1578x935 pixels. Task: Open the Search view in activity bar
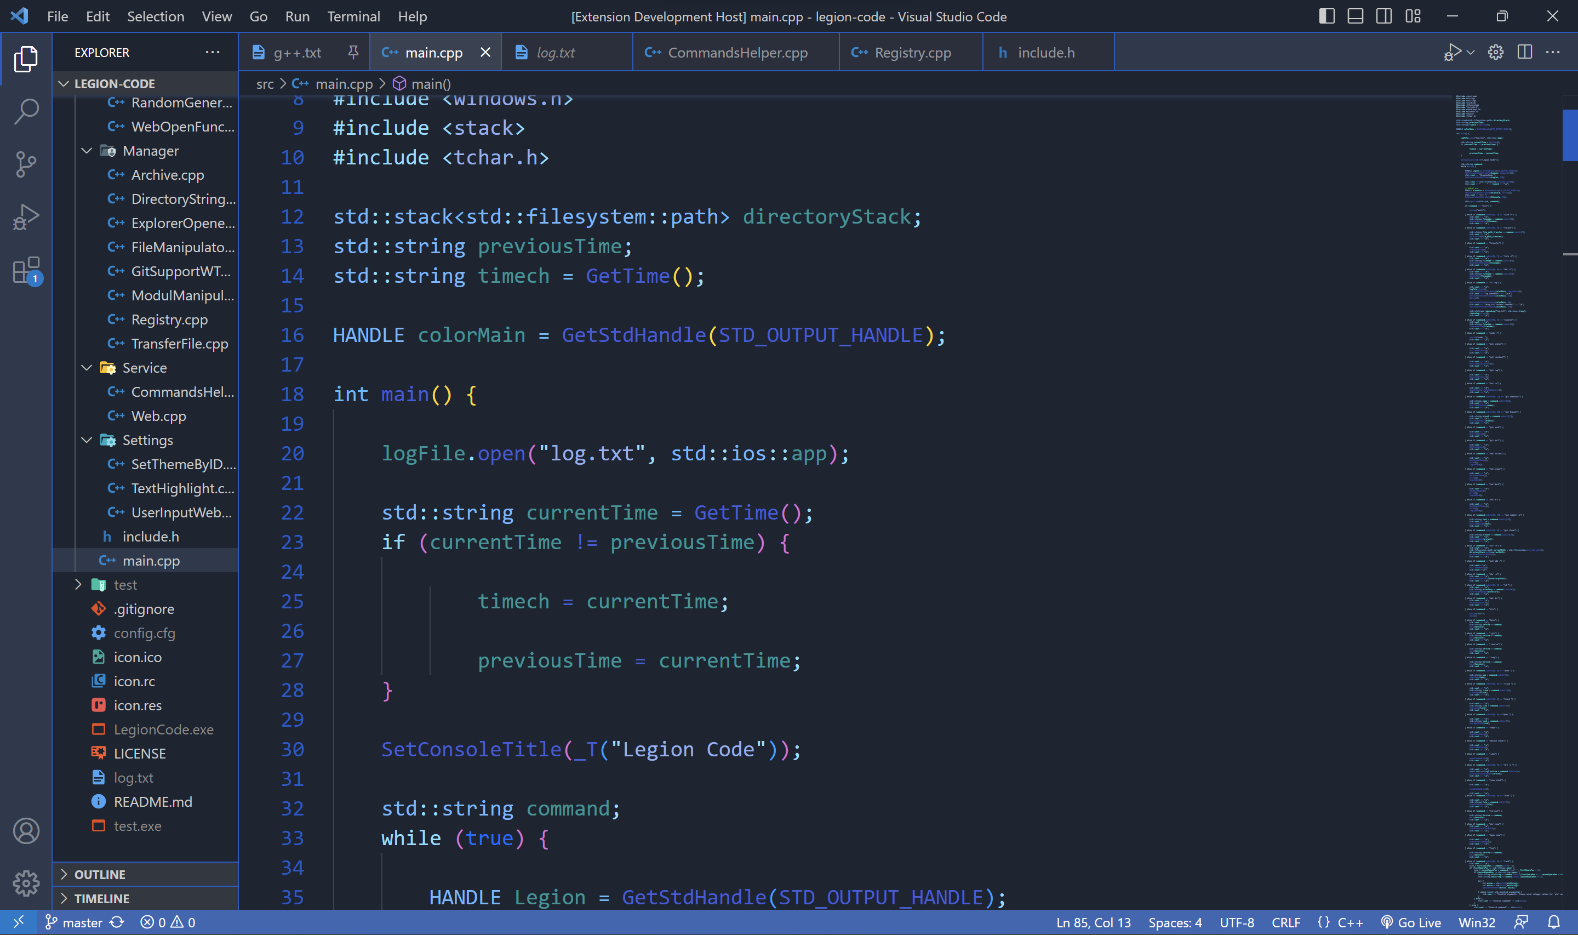(x=26, y=111)
